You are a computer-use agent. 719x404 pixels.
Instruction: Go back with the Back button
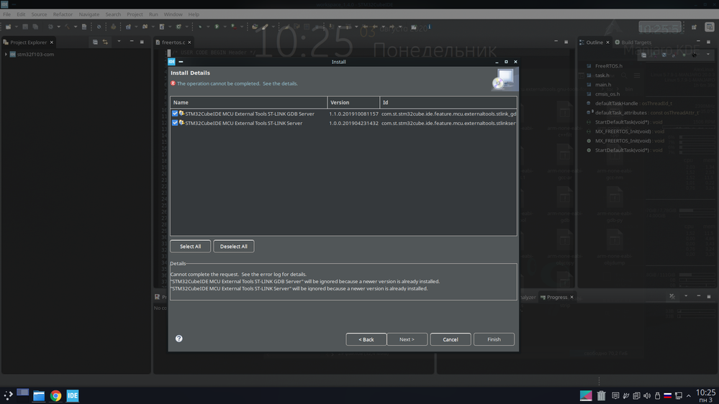click(366, 339)
